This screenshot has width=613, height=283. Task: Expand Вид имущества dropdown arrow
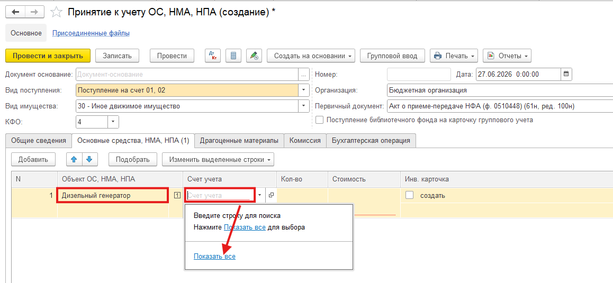(x=304, y=106)
